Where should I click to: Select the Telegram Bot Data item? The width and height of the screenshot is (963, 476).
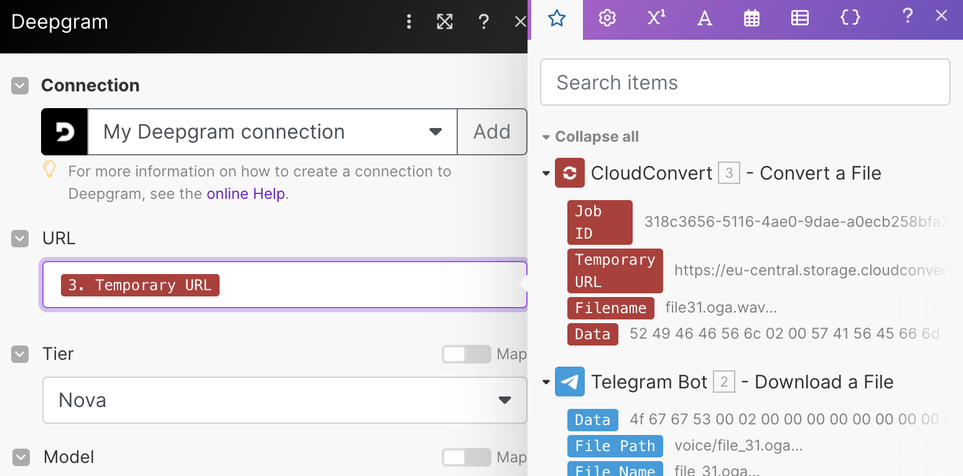click(593, 420)
